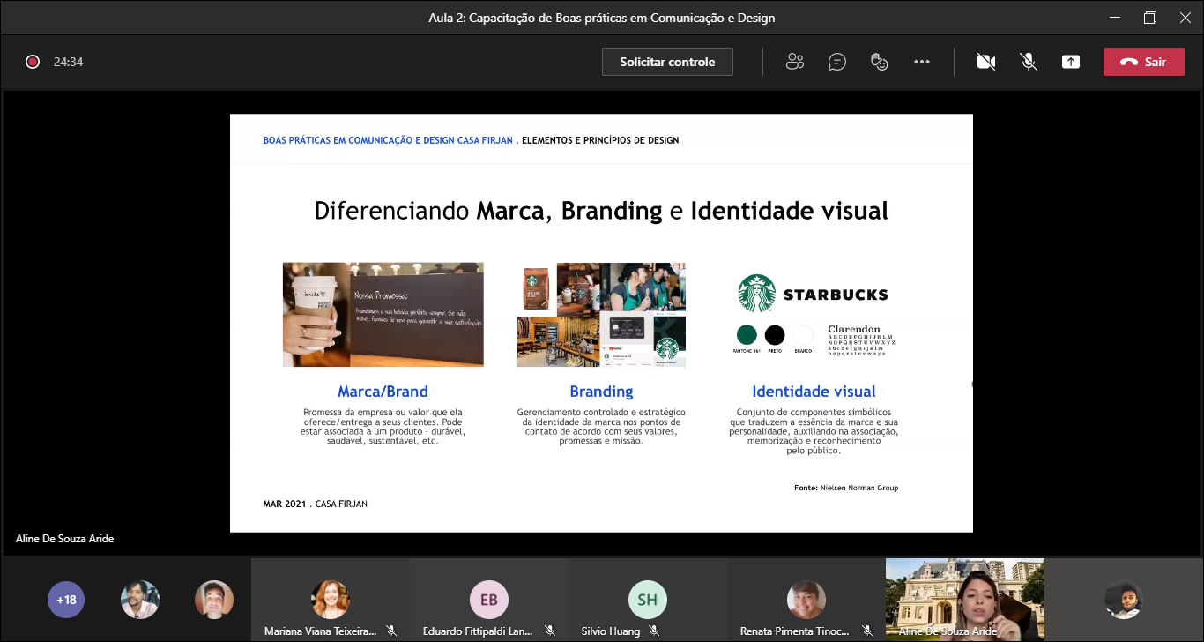The height and width of the screenshot is (642, 1204).
Task: Select the first participant avatar after +18
Action: pyautogui.click(x=140, y=600)
